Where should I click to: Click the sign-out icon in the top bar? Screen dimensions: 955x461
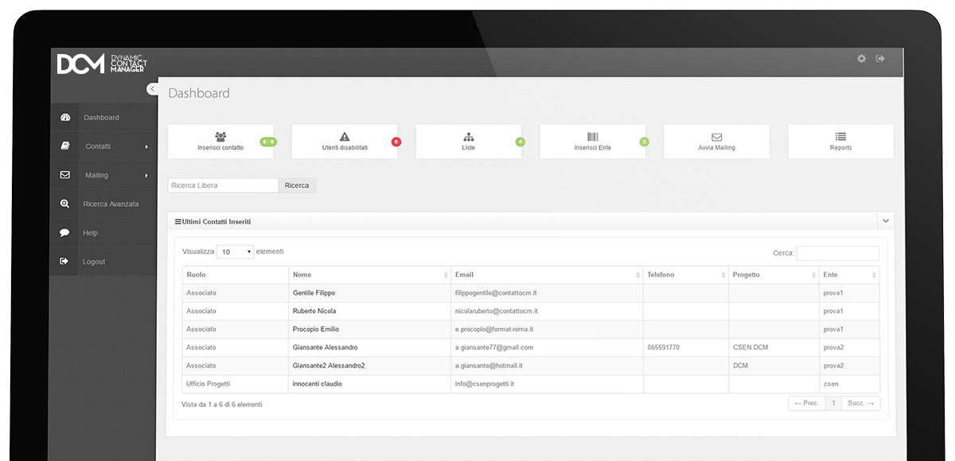pos(880,58)
